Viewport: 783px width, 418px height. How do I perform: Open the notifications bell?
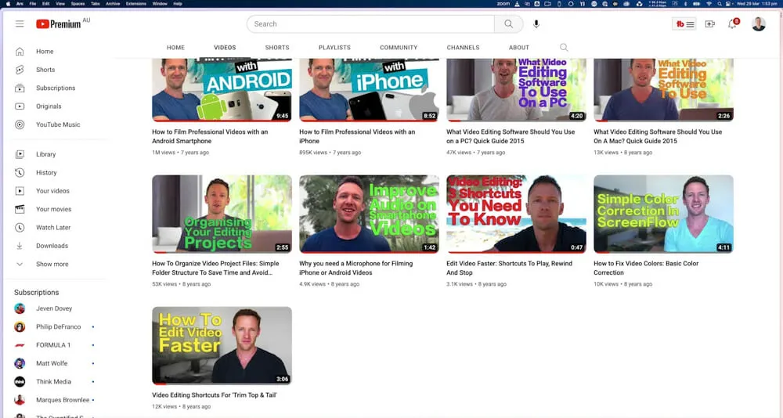tap(732, 24)
